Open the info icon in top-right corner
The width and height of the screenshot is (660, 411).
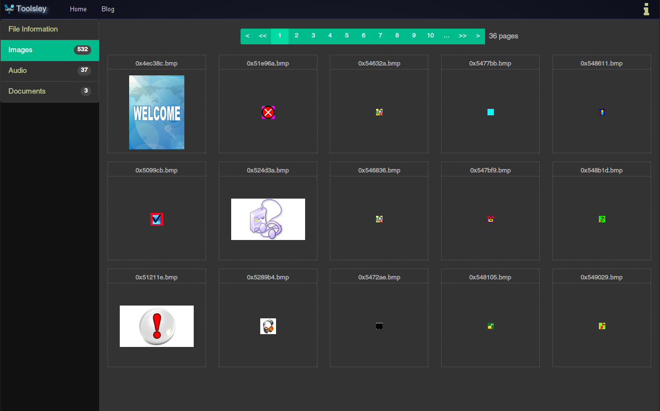tap(646, 9)
